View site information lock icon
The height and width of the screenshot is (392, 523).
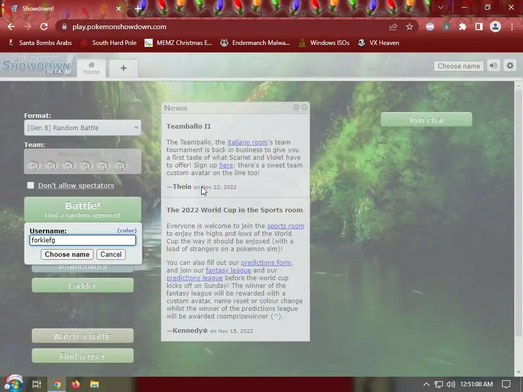[64, 27]
